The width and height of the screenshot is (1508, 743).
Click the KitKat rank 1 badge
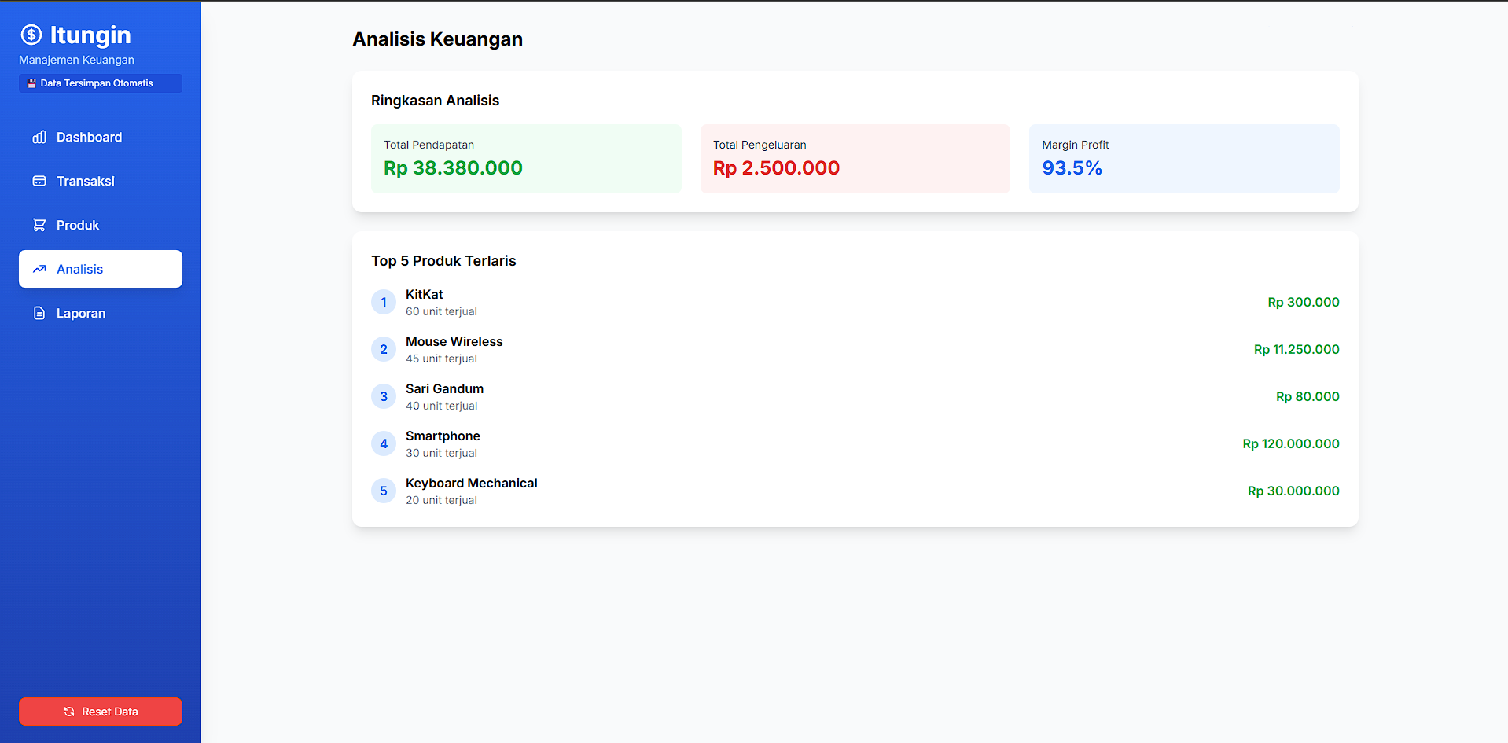tap(383, 302)
